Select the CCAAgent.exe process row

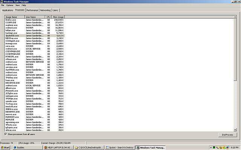point(35,41)
